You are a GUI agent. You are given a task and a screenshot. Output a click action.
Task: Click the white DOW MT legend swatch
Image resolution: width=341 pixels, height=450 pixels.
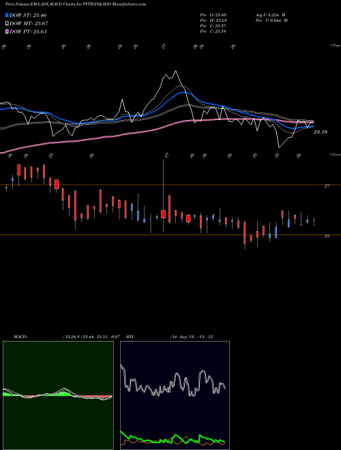pos(7,24)
